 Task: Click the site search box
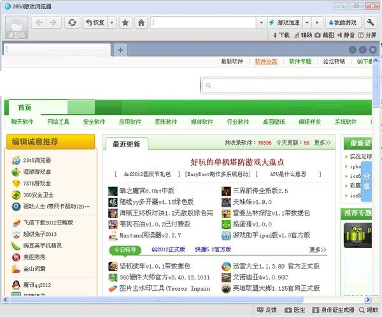[x=288, y=85]
